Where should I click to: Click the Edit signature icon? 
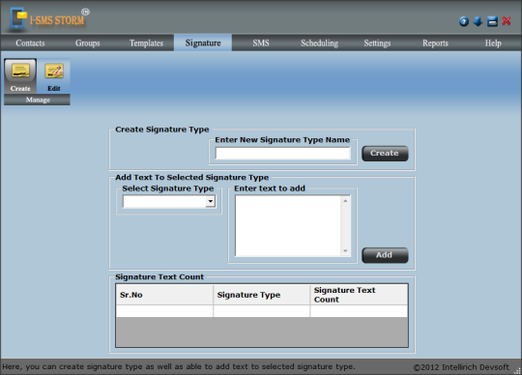[x=53, y=75]
